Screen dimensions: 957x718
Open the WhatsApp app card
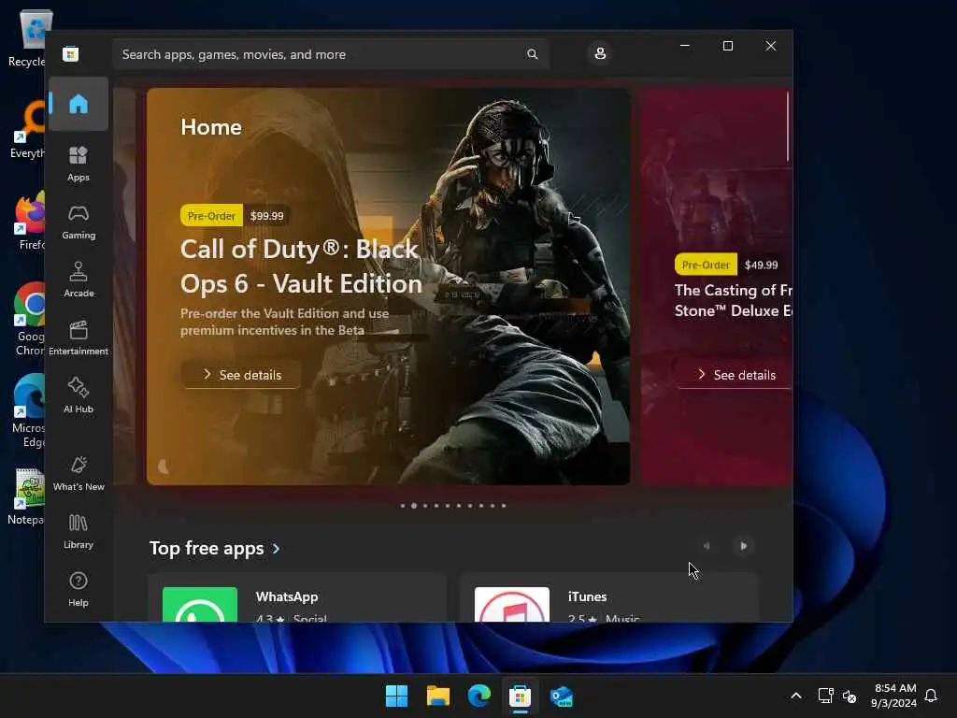[x=297, y=597]
